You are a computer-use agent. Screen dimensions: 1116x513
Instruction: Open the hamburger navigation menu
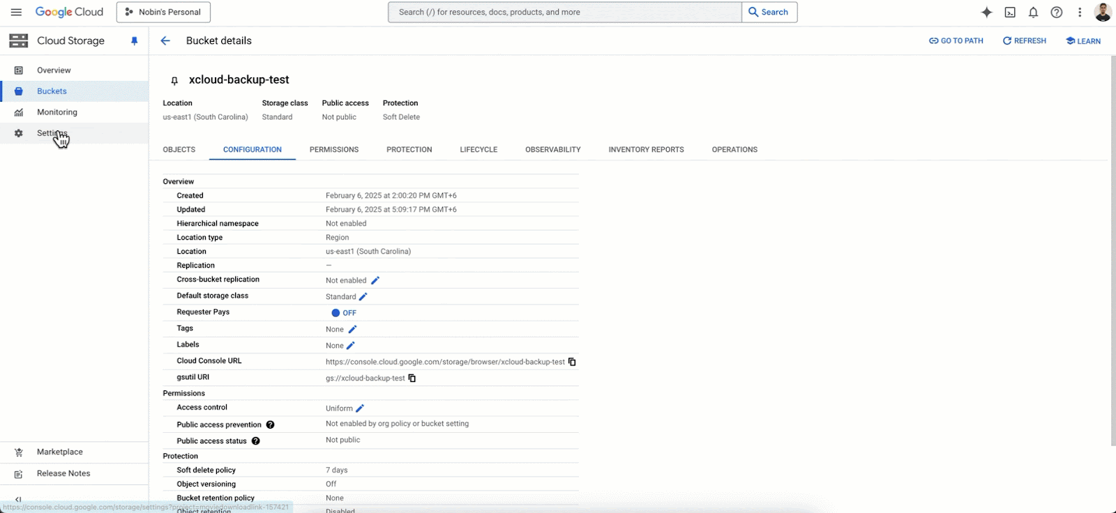pos(16,12)
